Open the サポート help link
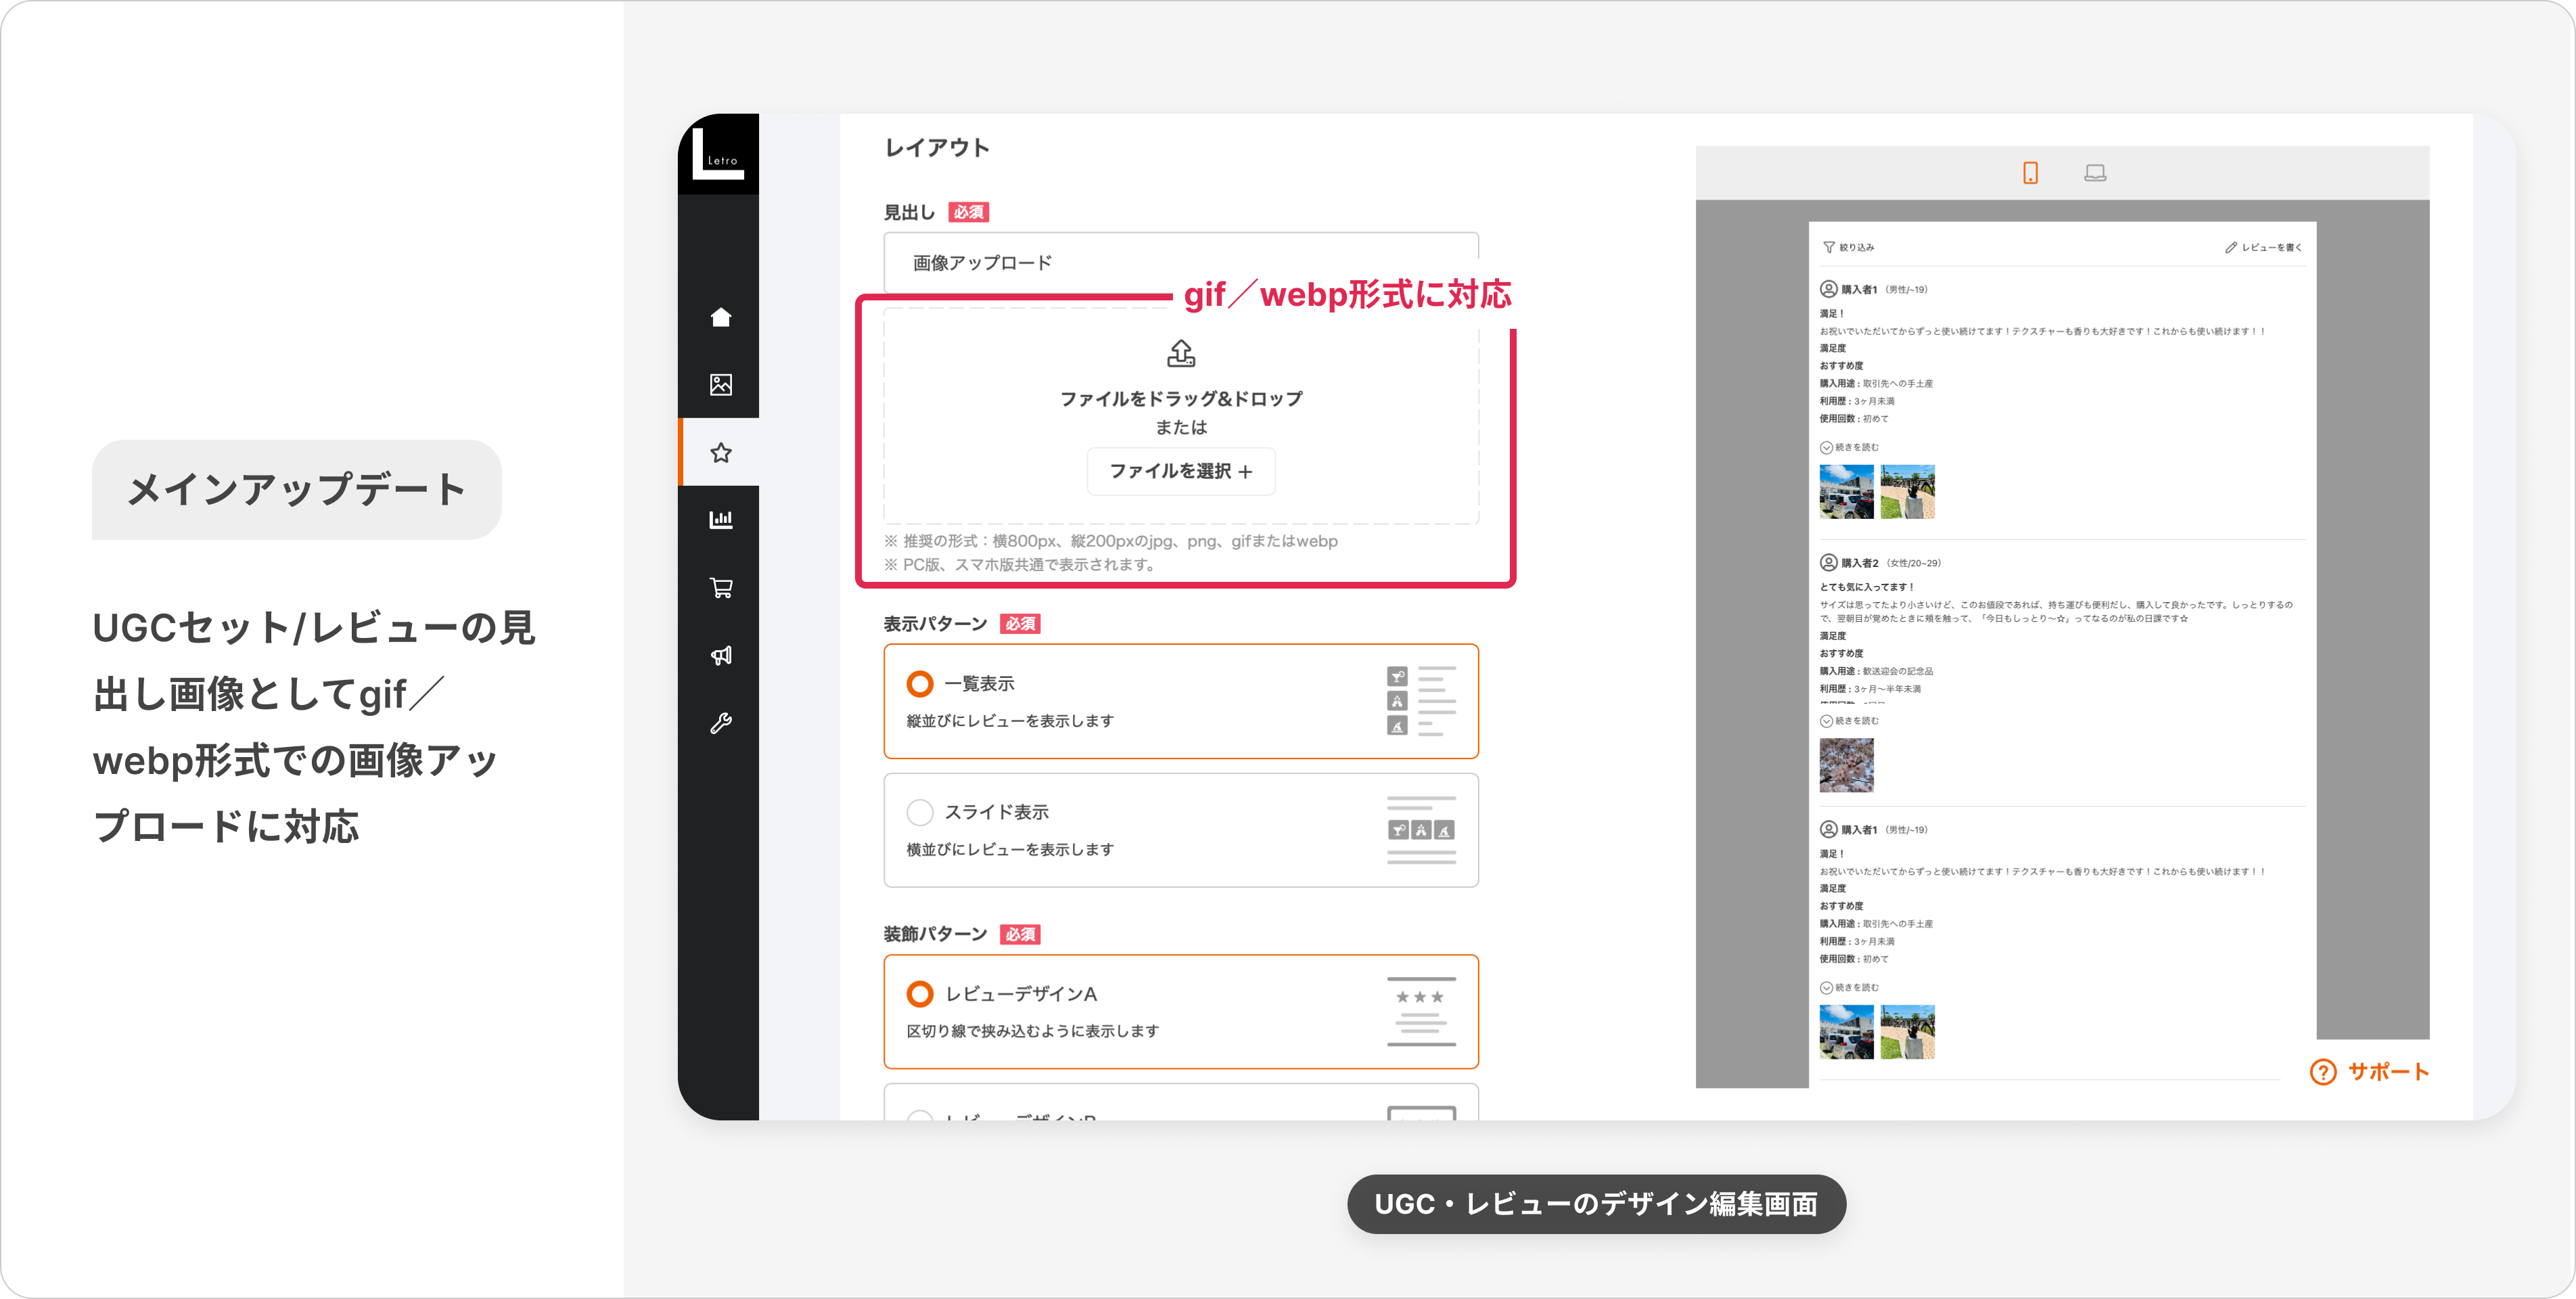The height and width of the screenshot is (1299, 2576). click(2369, 1072)
